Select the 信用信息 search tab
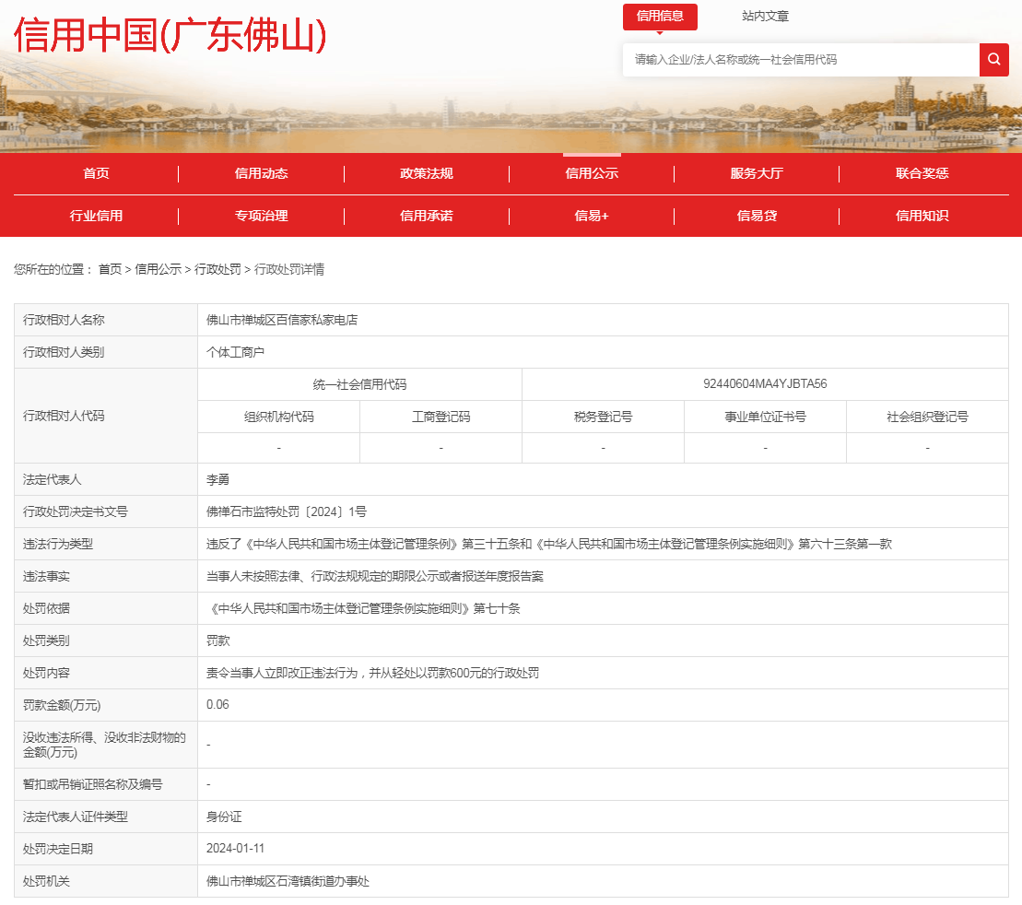 point(660,16)
